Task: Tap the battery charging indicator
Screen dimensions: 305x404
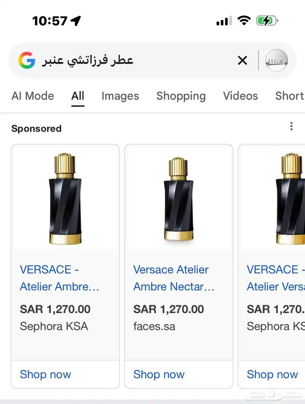Action: click(267, 20)
